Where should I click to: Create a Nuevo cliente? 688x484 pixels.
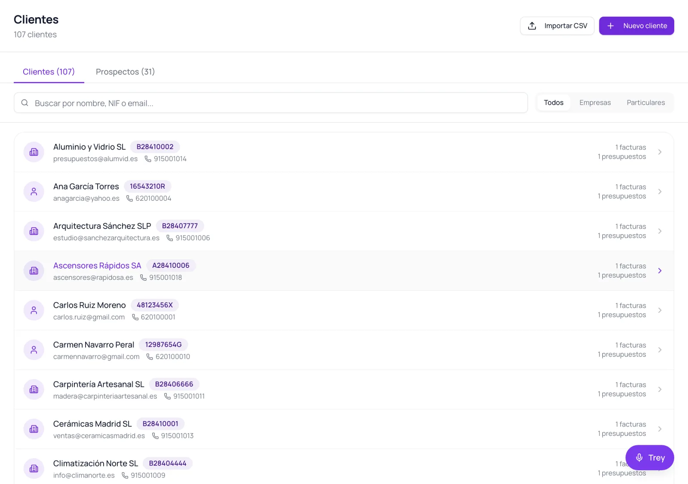(636, 26)
